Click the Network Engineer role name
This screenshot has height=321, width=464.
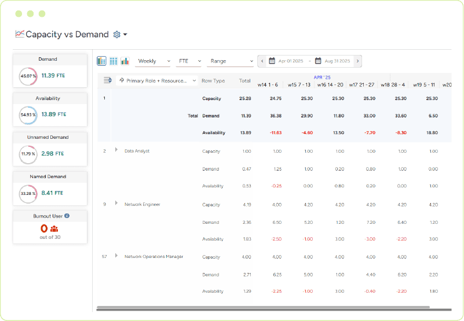tap(143, 204)
